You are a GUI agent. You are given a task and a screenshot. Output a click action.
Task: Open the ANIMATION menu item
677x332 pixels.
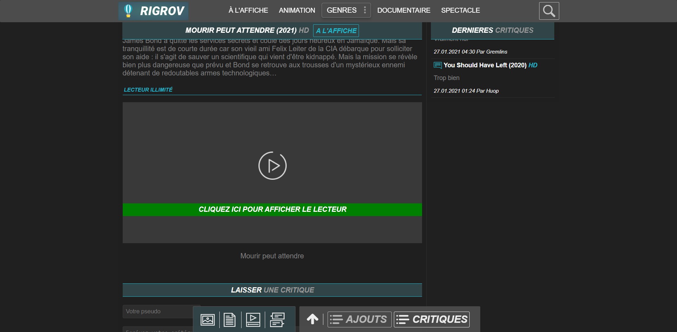(x=297, y=11)
